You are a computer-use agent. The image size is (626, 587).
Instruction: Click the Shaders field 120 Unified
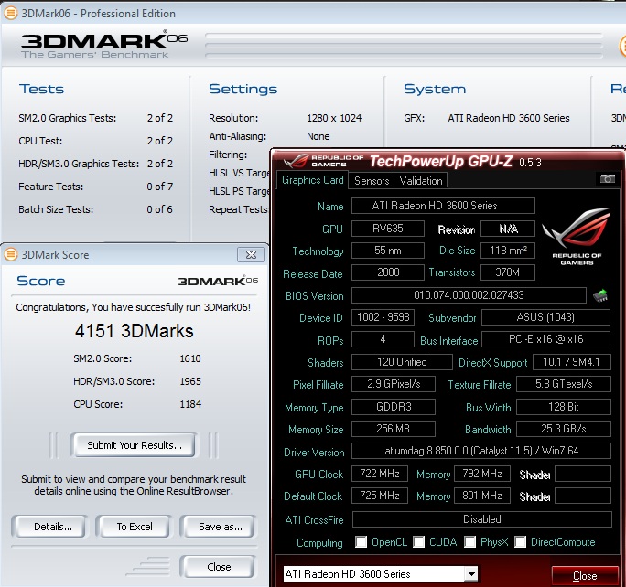pyautogui.click(x=402, y=362)
